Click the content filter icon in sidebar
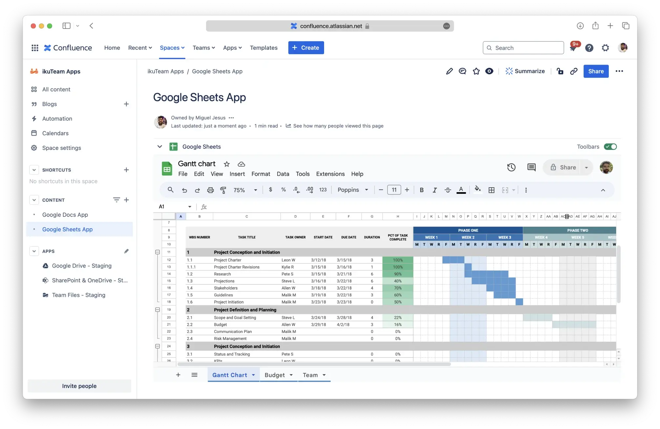660x429 pixels. click(116, 200)
